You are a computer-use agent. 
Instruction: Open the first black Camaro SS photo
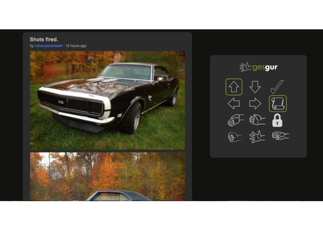tap(107, 100)
